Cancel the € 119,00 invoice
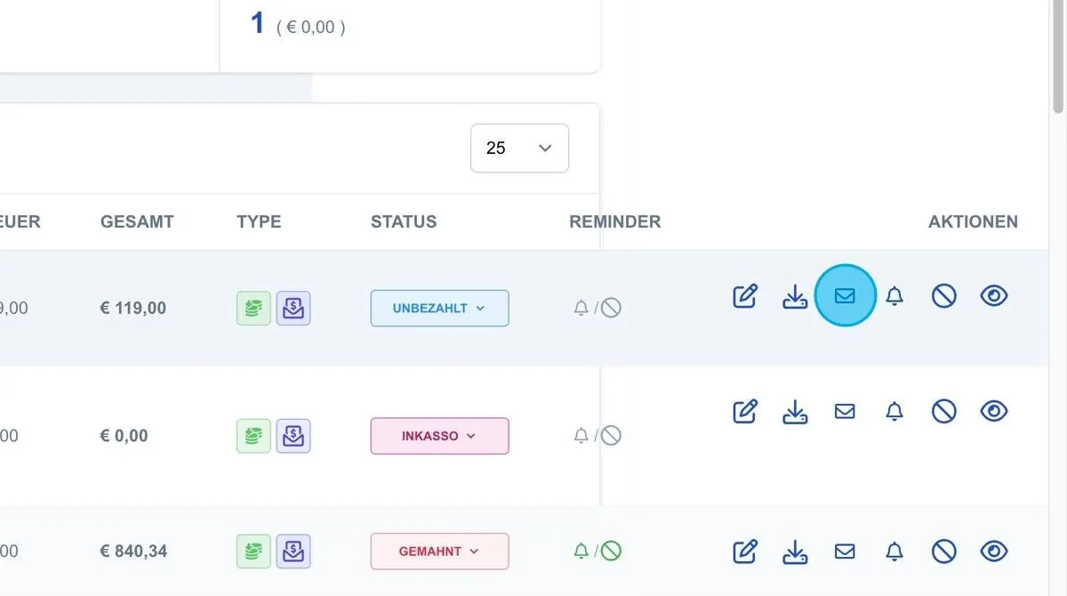1067x596 pixels. (944, 295)
